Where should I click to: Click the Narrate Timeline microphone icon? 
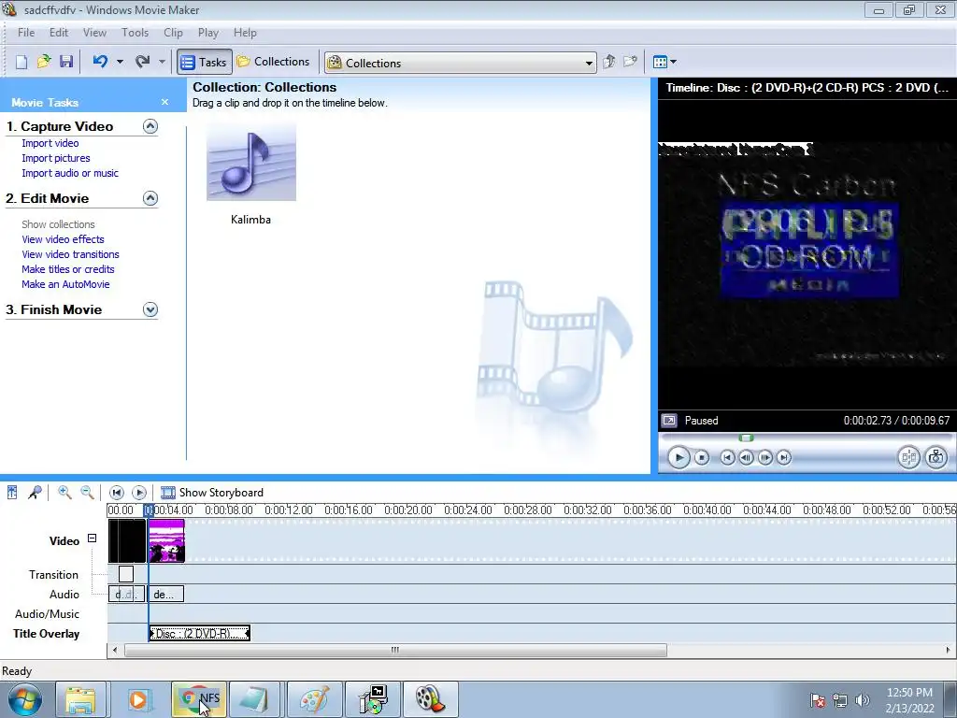35,492
